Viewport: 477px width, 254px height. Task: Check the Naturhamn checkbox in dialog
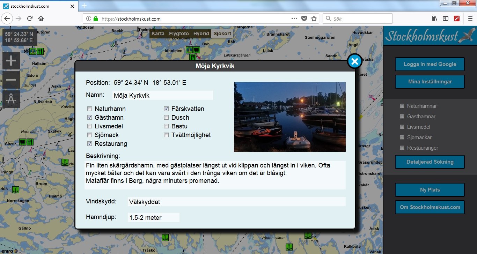(x=90, y=109)
